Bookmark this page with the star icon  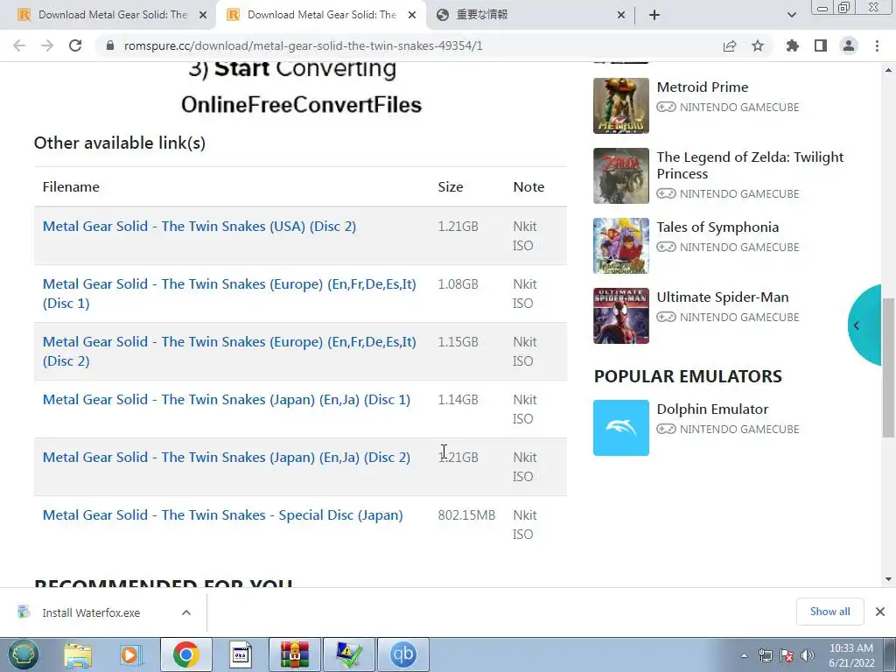pos(758,45)
